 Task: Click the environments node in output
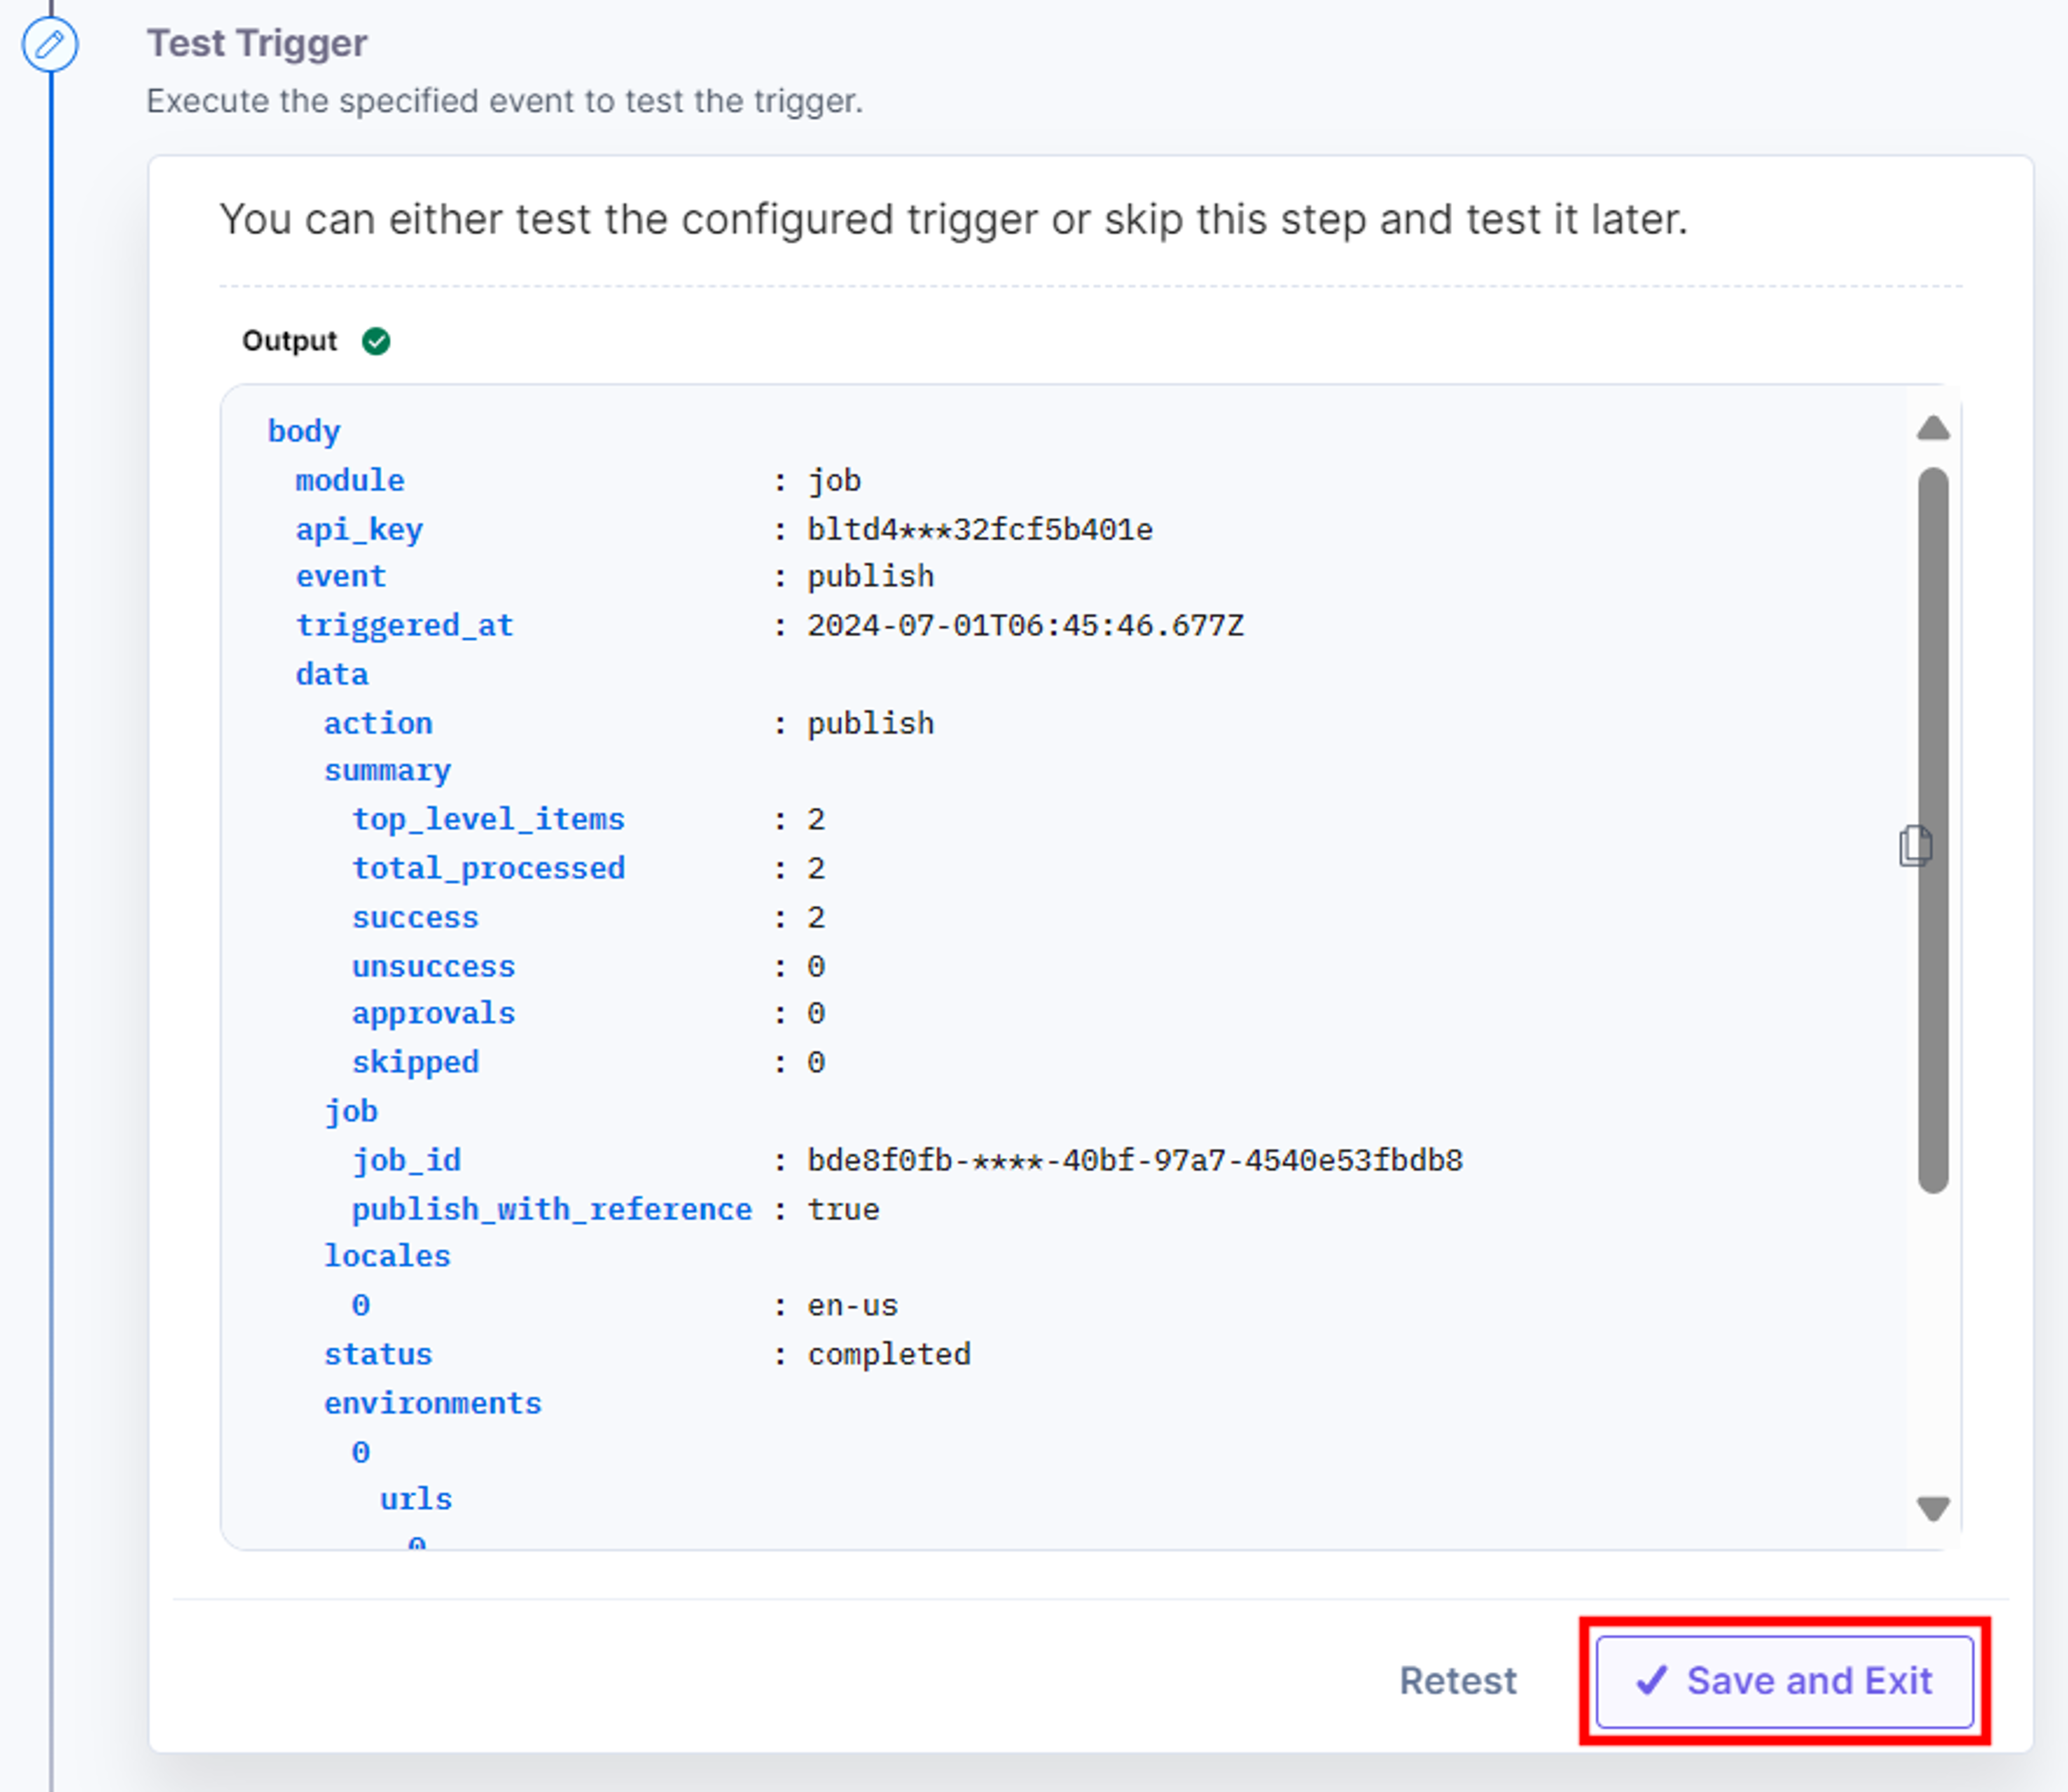[432, 1403]
